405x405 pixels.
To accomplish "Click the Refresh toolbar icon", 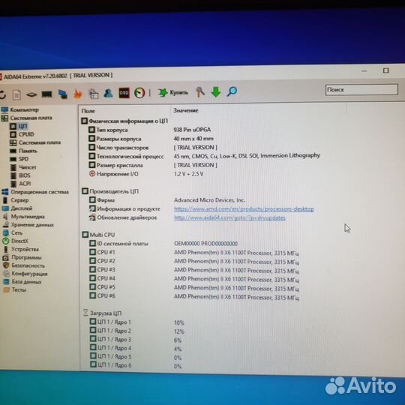I will tap(2, 95).
